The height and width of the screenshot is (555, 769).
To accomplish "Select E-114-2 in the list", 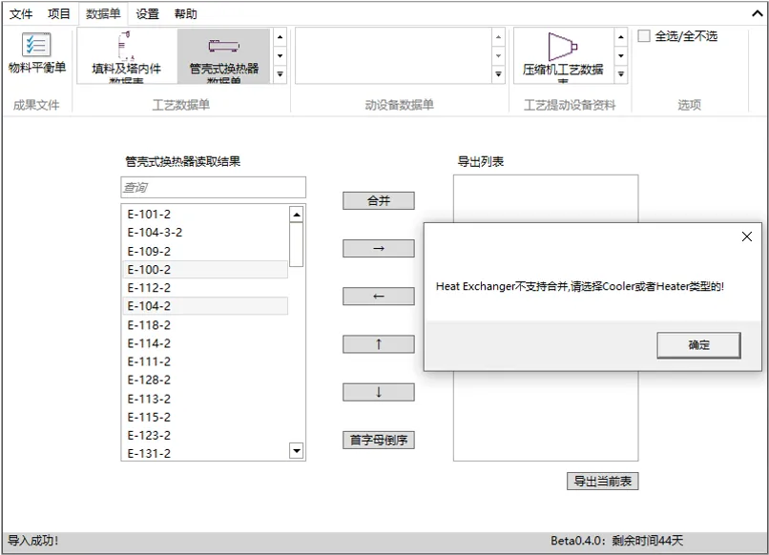I will [205, 343].
